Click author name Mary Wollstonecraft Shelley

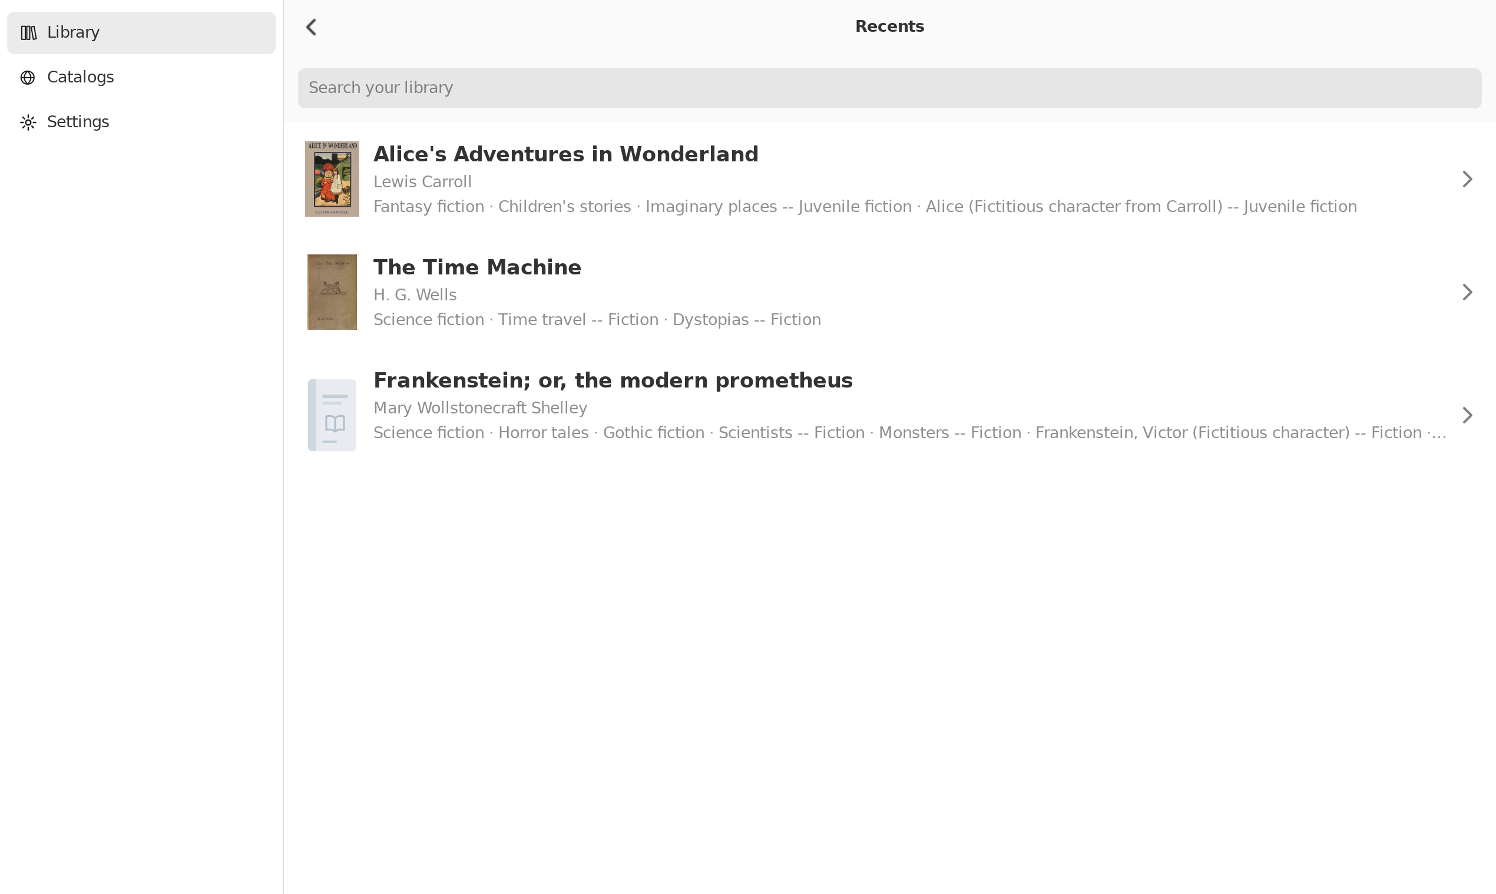pyautogui.click(x=480, y=409)
